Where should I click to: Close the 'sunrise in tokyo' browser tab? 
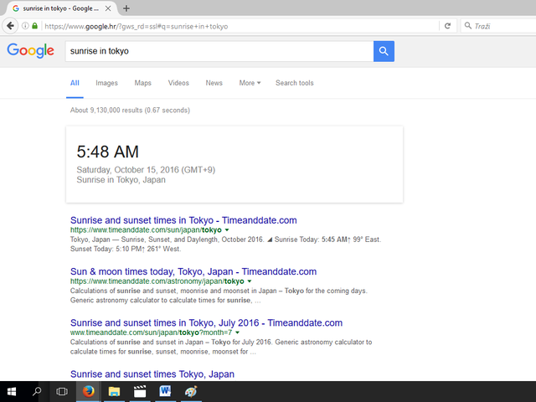pos(108,8)
